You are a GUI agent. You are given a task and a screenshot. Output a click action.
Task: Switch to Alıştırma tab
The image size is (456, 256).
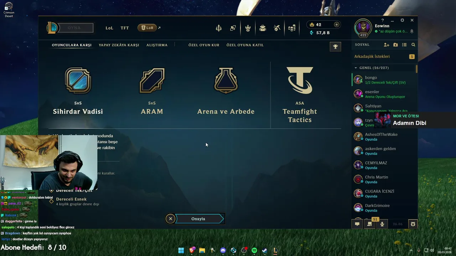[x=157, y=45]
